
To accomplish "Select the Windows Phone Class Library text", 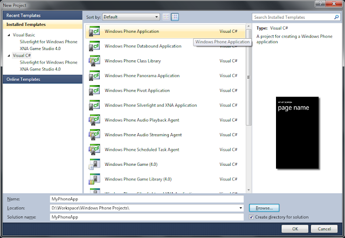I will click(133, 61).
